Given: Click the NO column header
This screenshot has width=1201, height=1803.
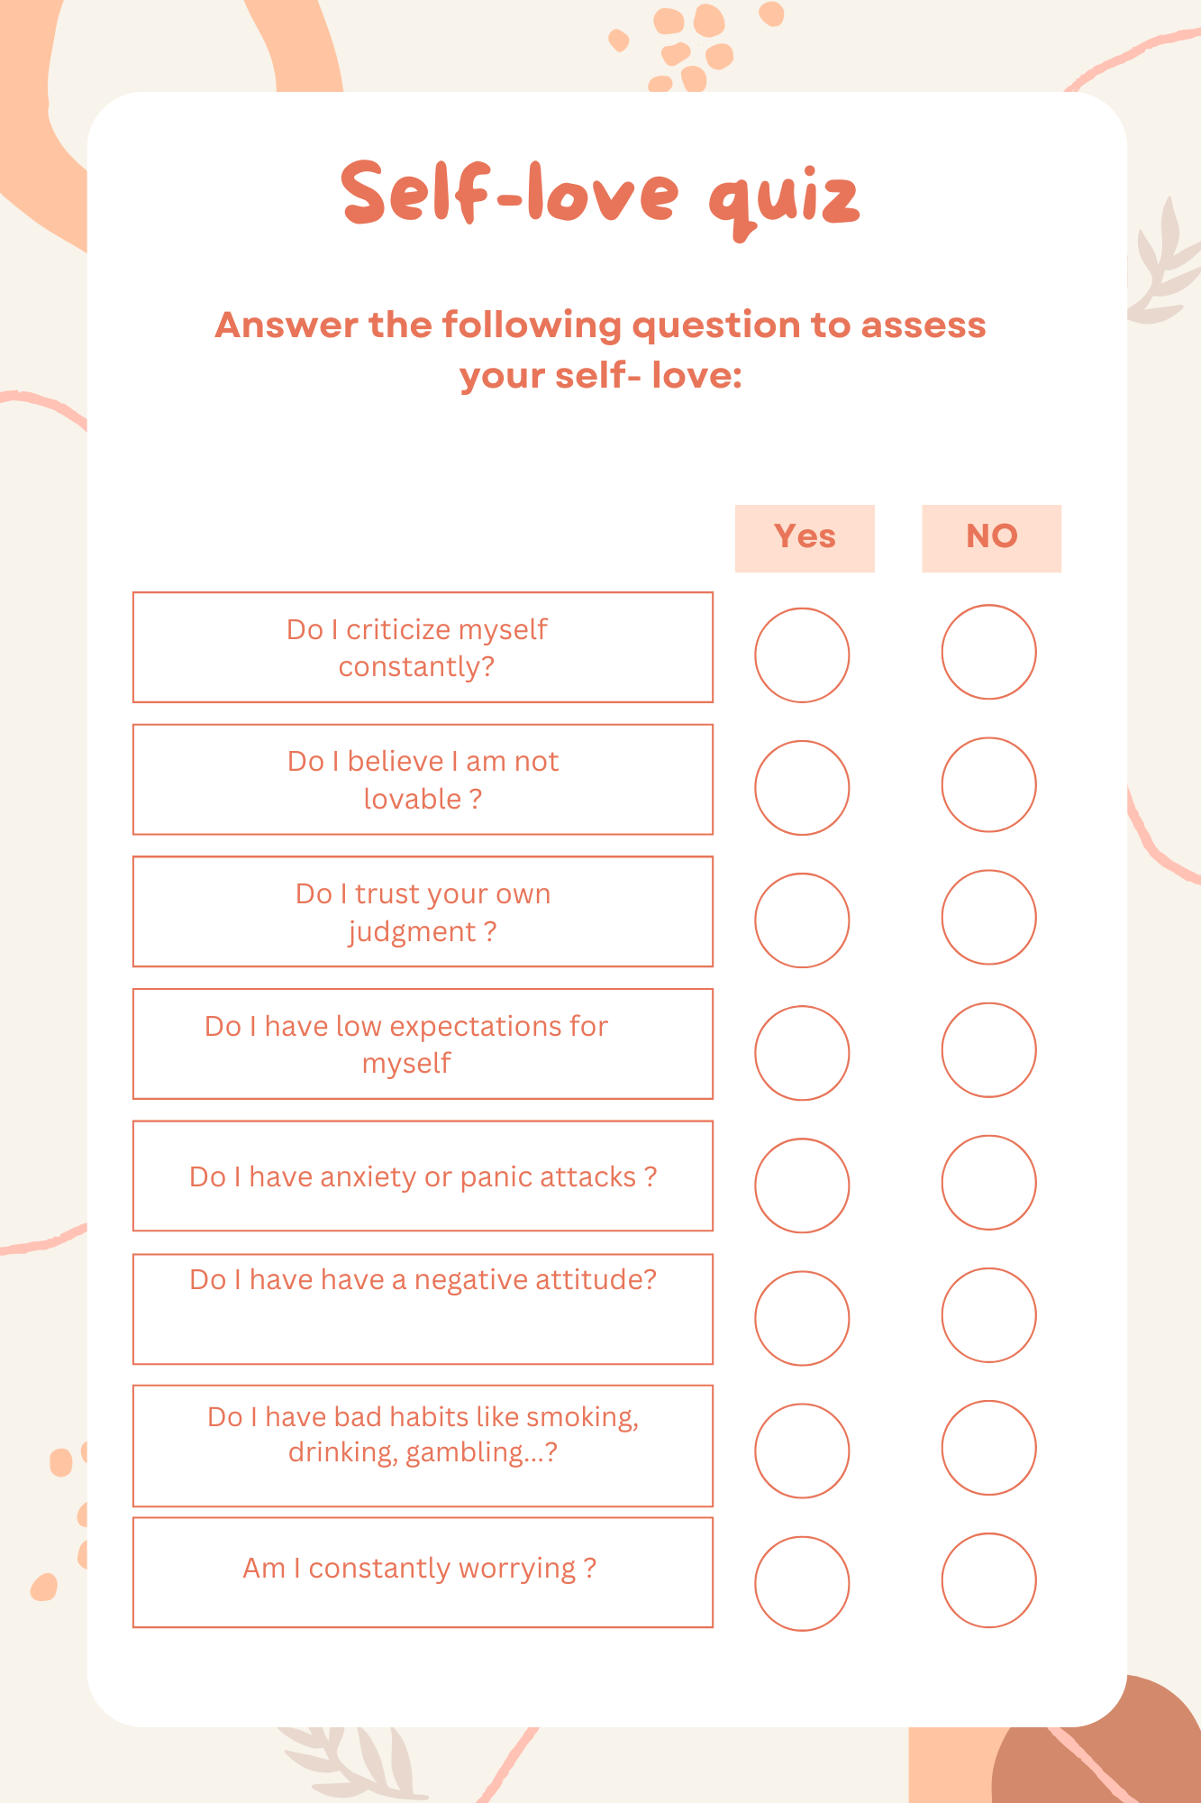Looking at the screenshot, I should [991, 538].
